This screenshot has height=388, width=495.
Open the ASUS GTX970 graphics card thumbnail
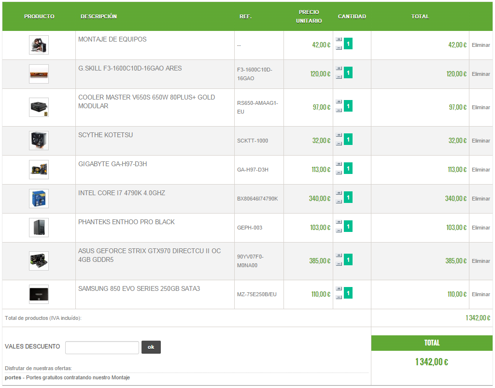click(39, 261)
